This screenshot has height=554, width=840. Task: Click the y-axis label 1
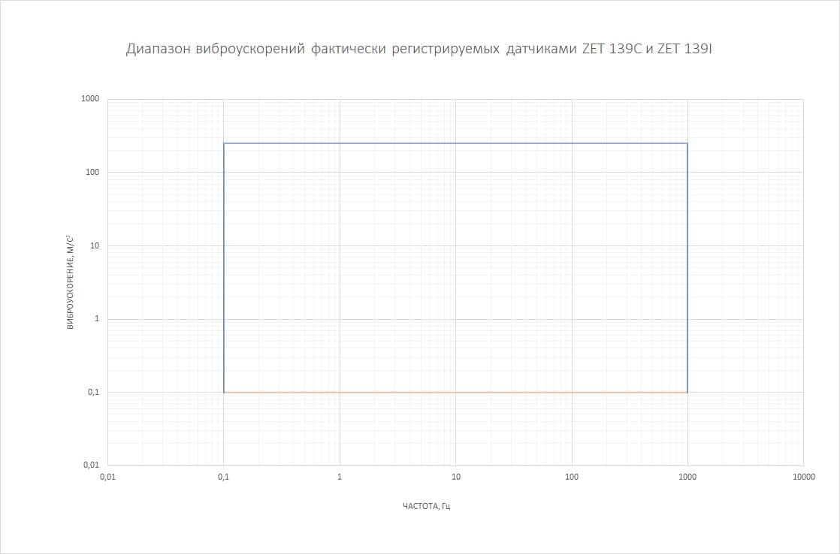(97, 318)
